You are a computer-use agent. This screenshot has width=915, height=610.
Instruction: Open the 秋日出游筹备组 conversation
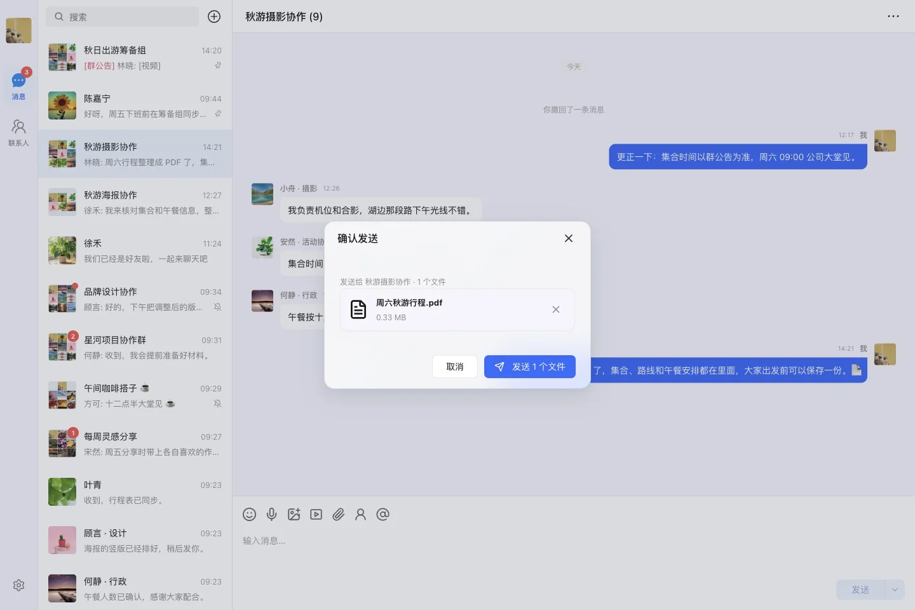click(x=135, y=57)
